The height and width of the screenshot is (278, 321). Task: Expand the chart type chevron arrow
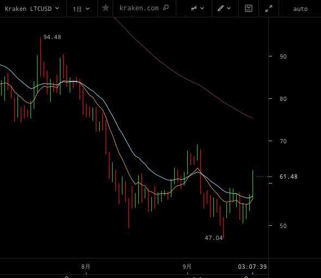pos(202,8)
